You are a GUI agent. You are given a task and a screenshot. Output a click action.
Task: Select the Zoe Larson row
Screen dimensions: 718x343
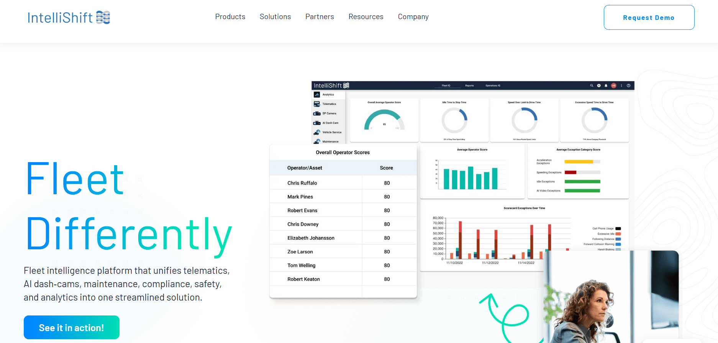point(343,252)
